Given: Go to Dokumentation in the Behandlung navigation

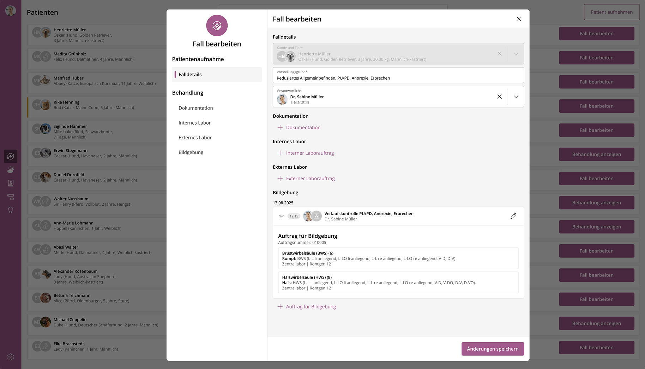Looking at the screenshot, I should pos(196,108).
